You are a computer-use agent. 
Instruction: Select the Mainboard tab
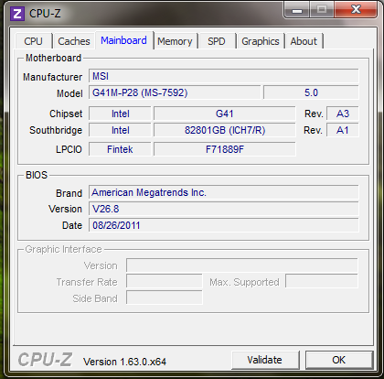(124, 40)
